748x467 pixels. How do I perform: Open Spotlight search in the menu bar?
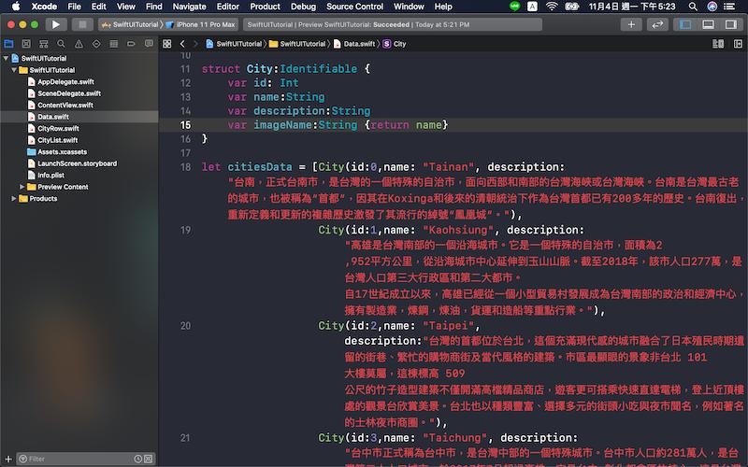pyautogui.click(x=693, y=7)
